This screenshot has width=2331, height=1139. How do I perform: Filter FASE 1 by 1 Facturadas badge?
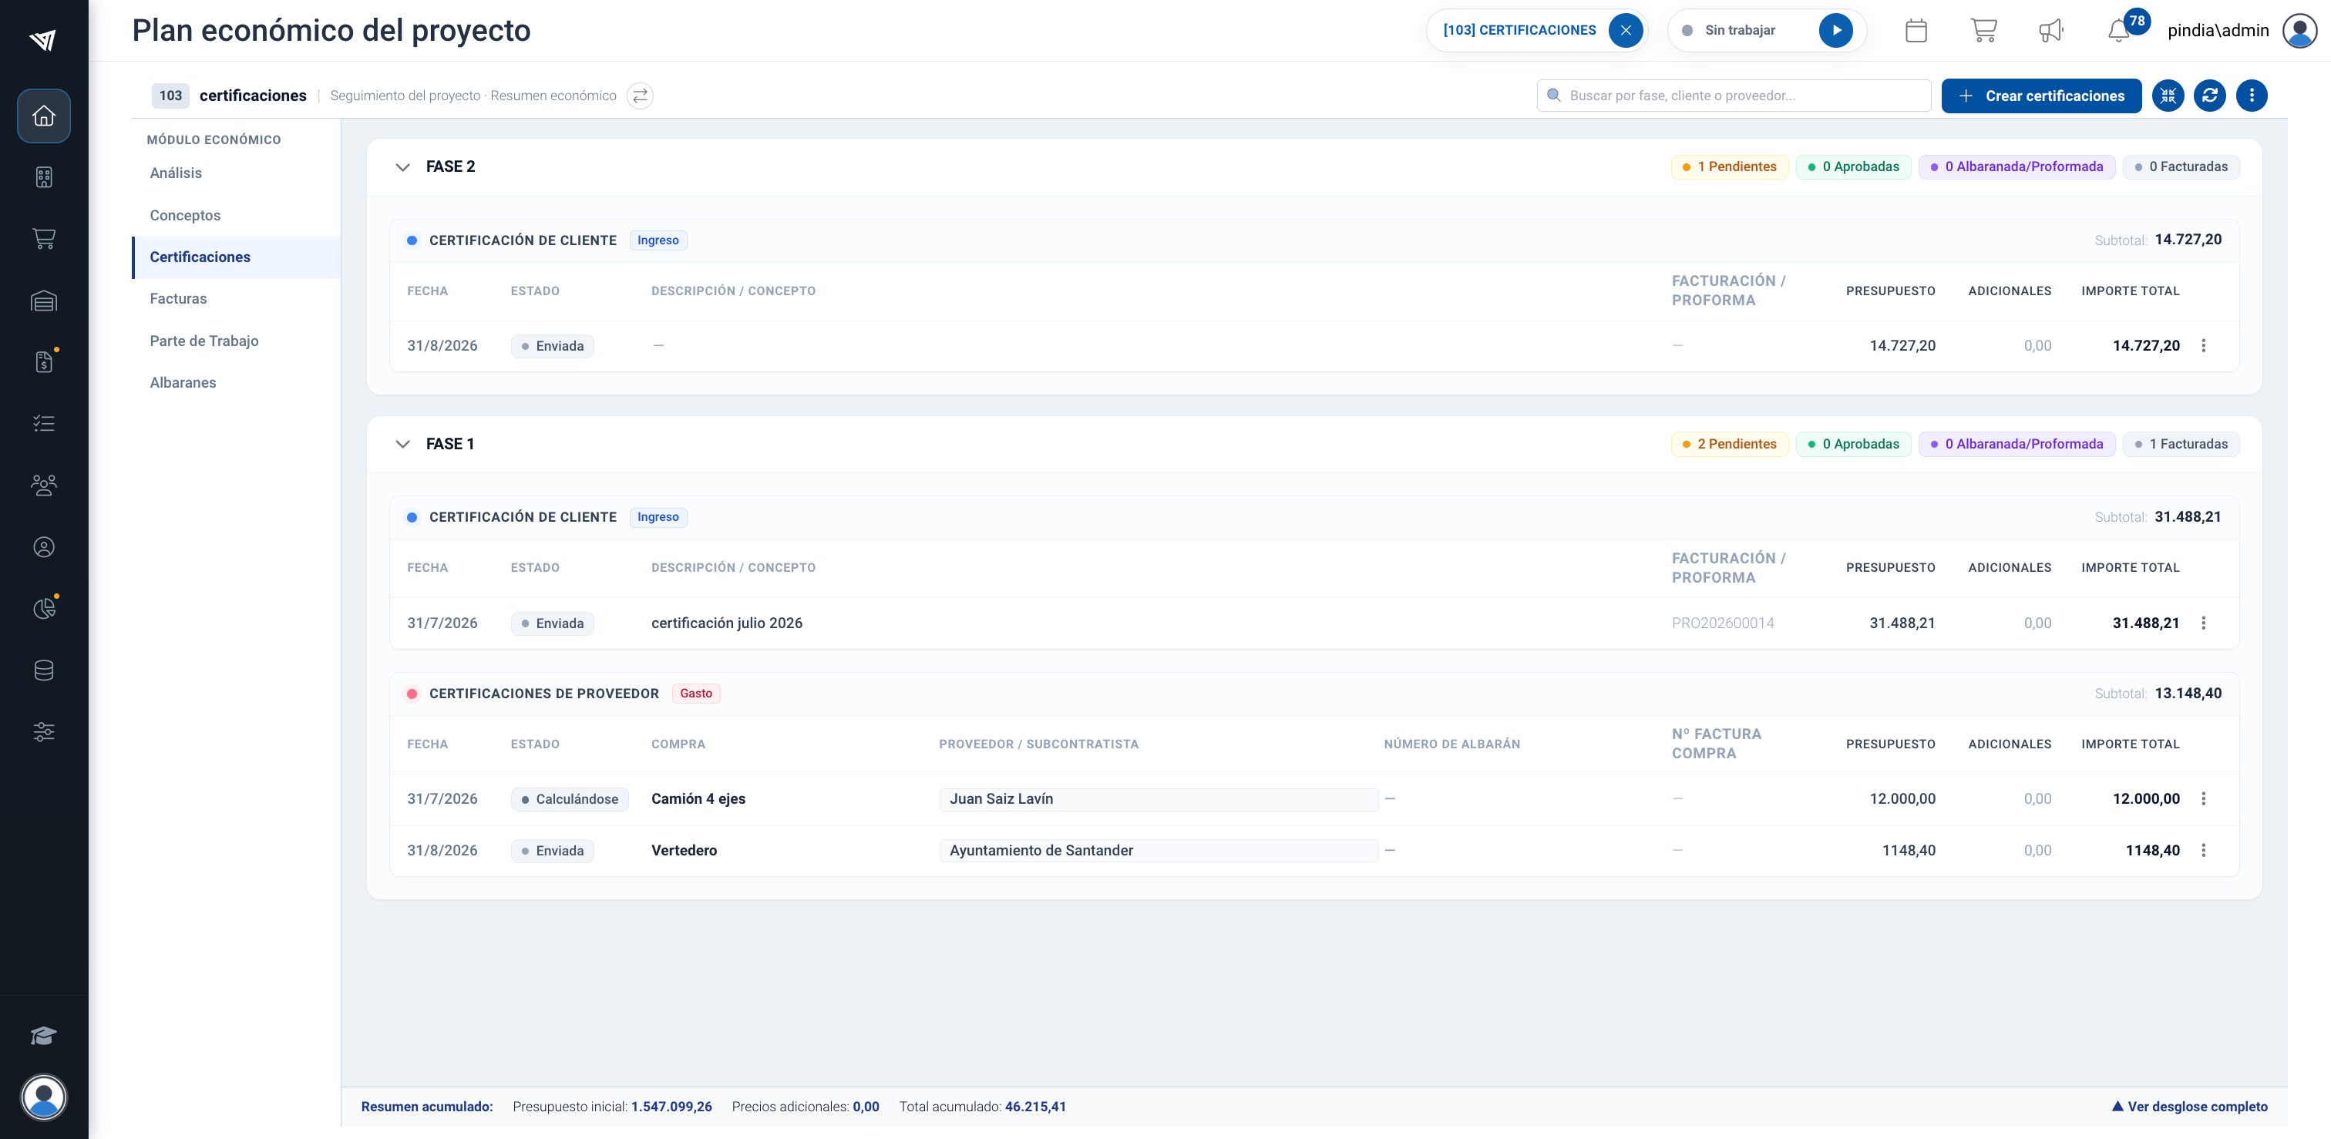pos(2180,444)
